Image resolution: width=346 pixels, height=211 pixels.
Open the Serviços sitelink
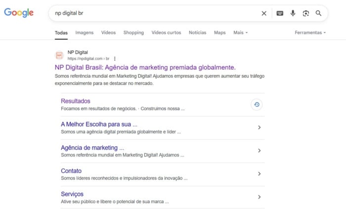point(72,194)
